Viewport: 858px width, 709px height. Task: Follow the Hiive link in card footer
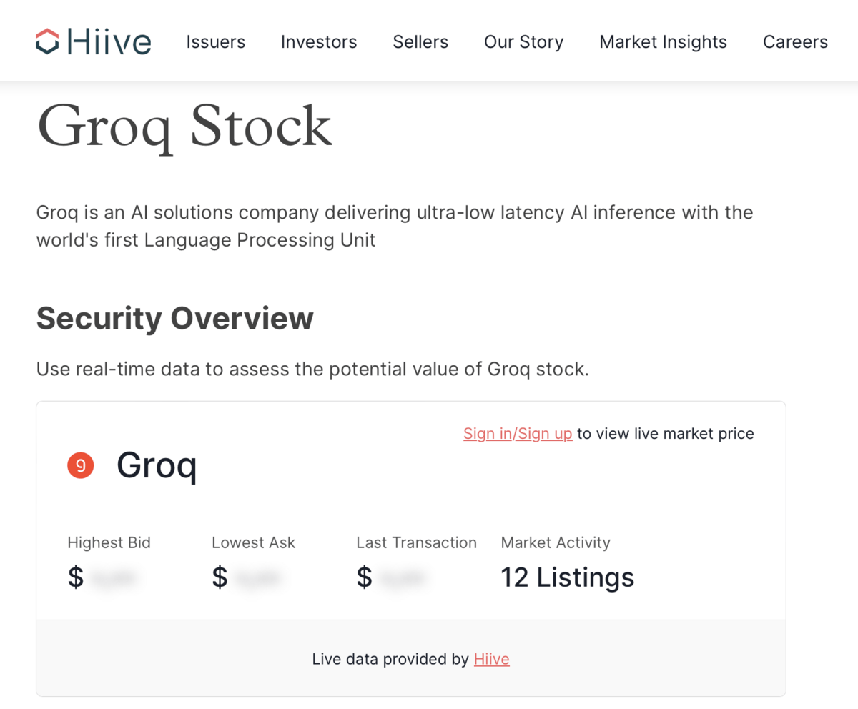point(492,659)
